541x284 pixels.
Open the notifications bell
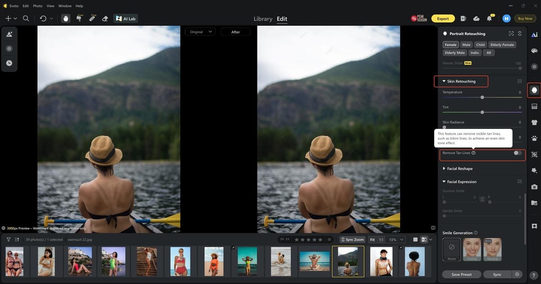[x=489, y=18]
